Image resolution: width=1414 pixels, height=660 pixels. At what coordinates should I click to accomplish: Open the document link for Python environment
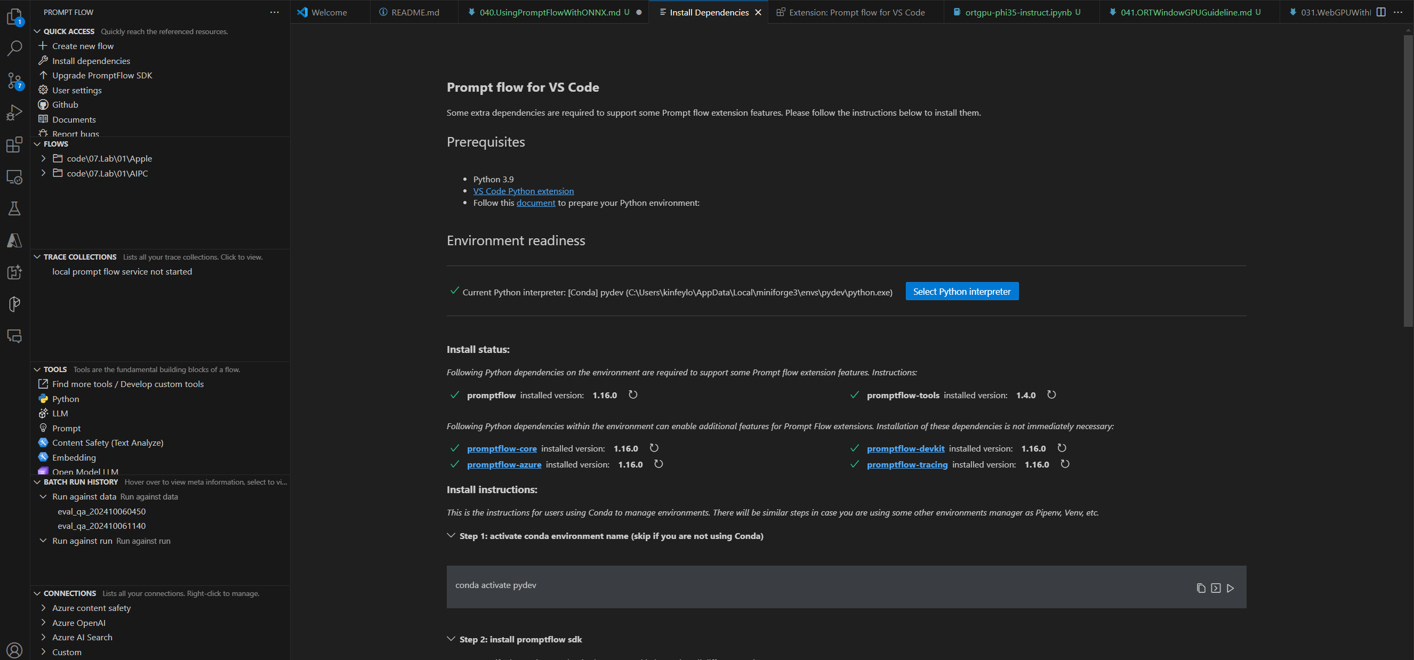[x=536, y=203]
